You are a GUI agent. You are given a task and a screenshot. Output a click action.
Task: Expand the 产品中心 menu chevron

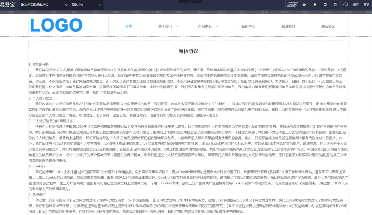pyautogui.click(x=217, y=26)
